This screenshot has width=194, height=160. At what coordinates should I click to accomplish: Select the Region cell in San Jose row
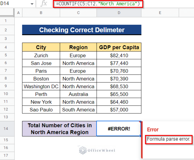[78, 63]
